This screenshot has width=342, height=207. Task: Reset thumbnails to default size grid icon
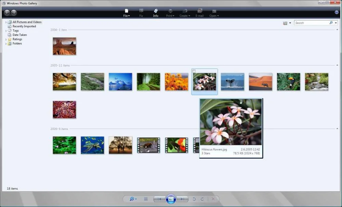[x=146, y=199]
